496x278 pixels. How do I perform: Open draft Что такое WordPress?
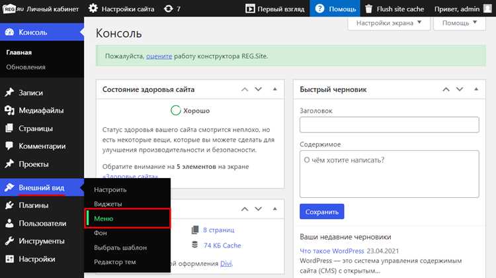tap(332, 251)
